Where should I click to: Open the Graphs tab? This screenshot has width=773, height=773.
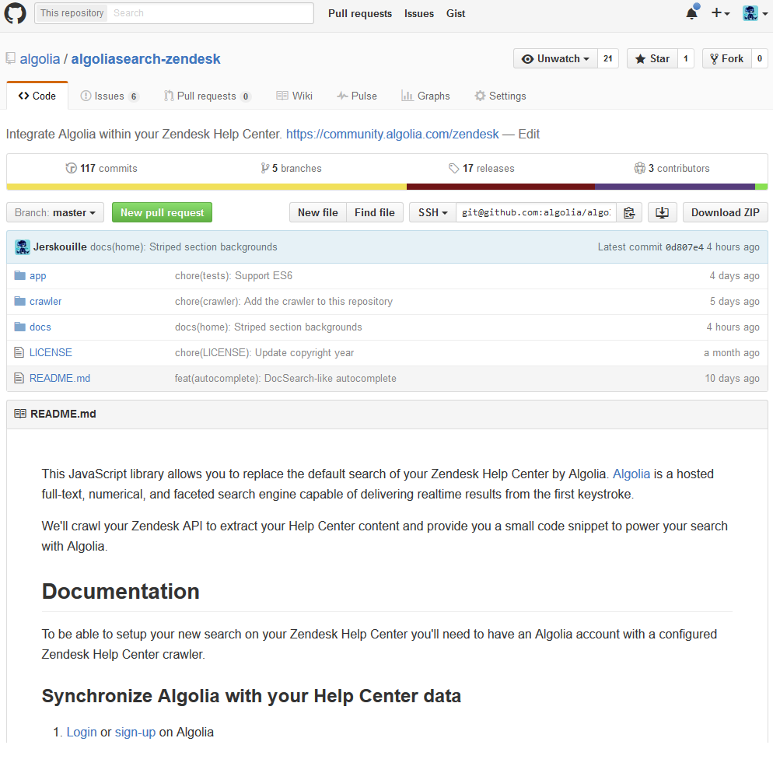click(425, 96)
